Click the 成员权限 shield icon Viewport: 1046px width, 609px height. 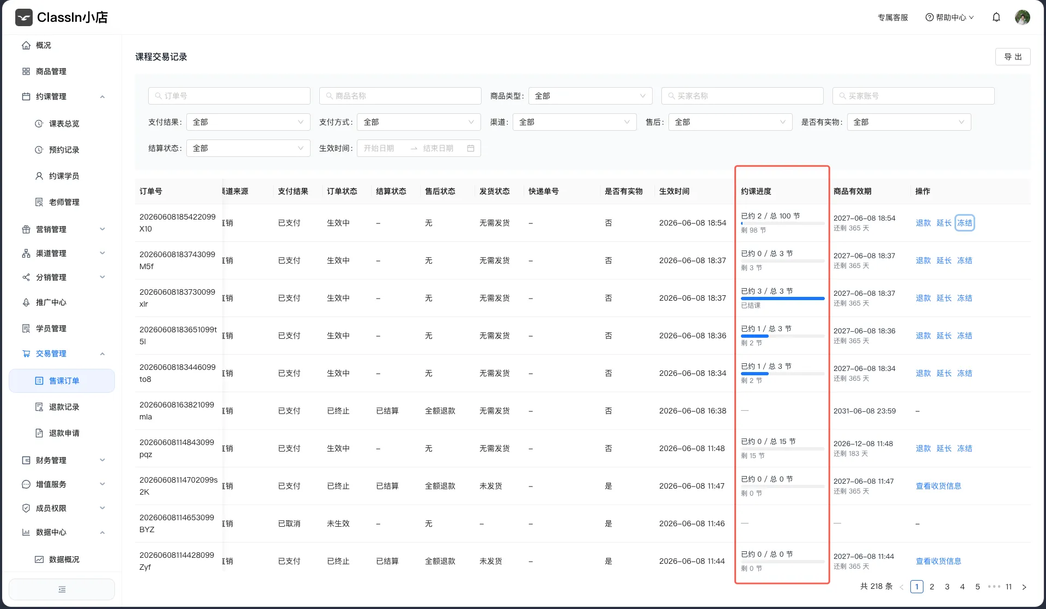[26, 508]
